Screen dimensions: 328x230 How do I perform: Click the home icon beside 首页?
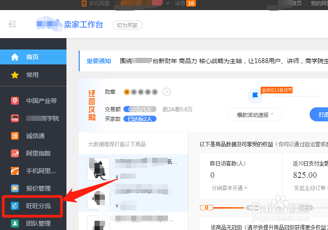tap(14, 57)
